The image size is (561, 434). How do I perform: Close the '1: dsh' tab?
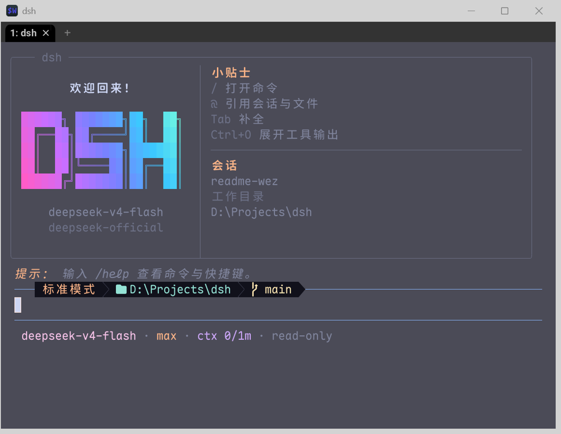click(x=46, y=33)
